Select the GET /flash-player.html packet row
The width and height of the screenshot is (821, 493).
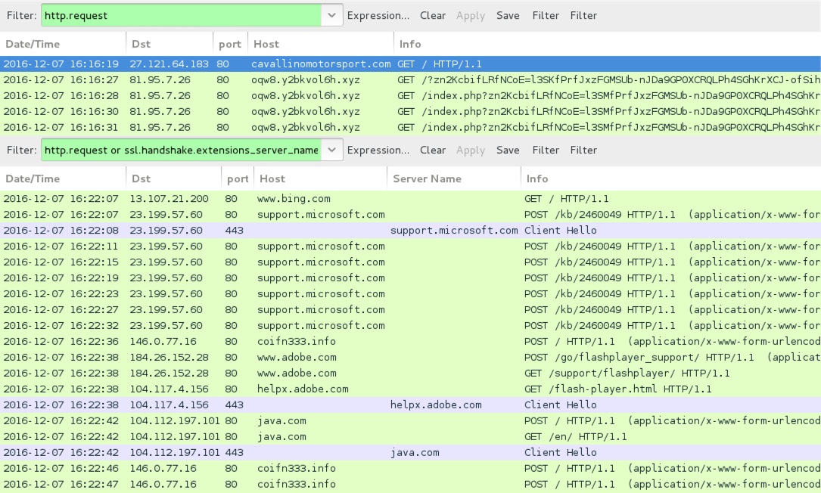click(x=410, y=389)
